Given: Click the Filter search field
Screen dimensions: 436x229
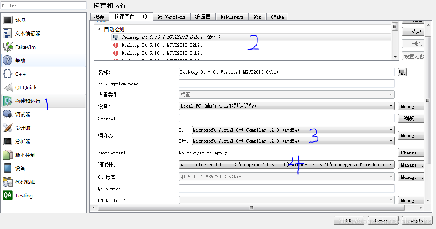Looking at the screenshot, I should point(43,5).
